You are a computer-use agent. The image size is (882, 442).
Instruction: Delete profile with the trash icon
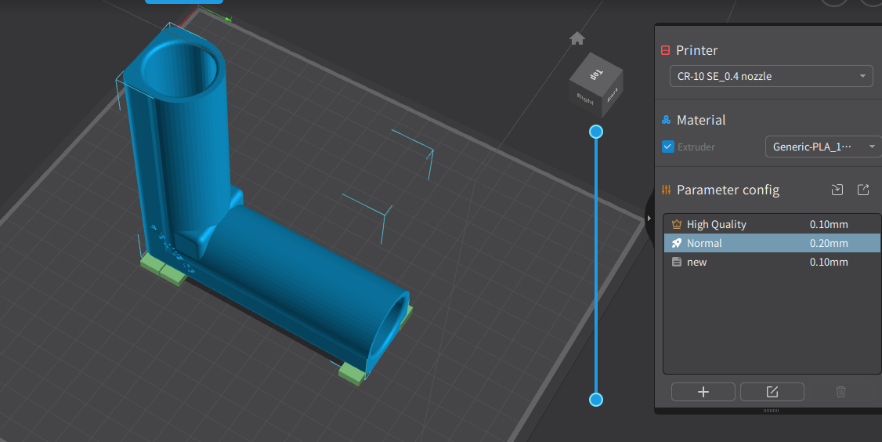(840, 392)
